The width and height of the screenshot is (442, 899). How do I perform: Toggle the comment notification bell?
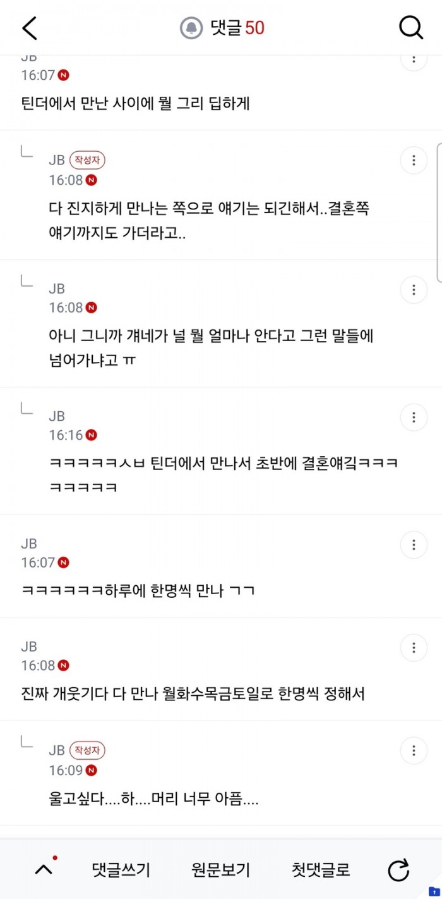point(191,28)
